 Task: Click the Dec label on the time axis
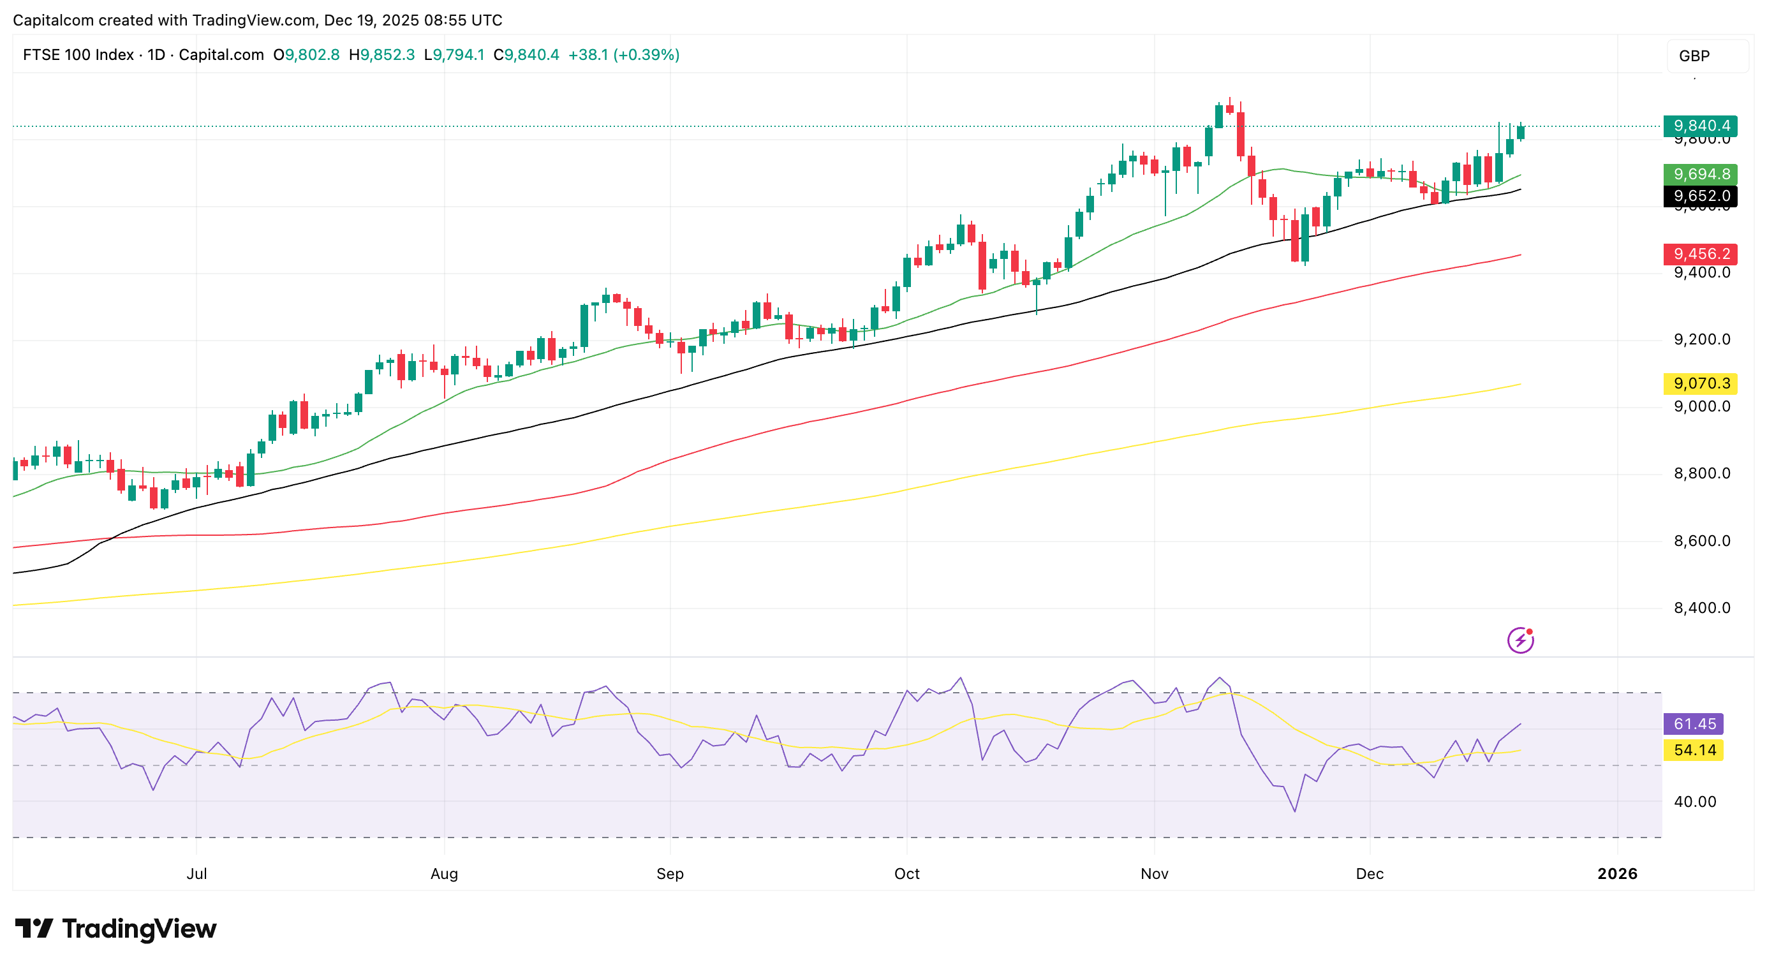(x=1369, y=874)
